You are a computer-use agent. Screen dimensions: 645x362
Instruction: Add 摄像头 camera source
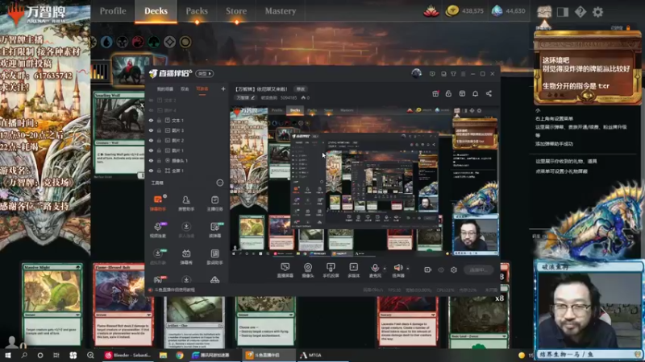click(x=308, y=270)
